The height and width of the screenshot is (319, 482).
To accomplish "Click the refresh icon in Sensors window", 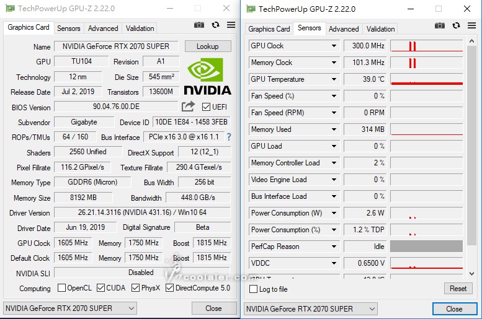I will coord(456,25).
